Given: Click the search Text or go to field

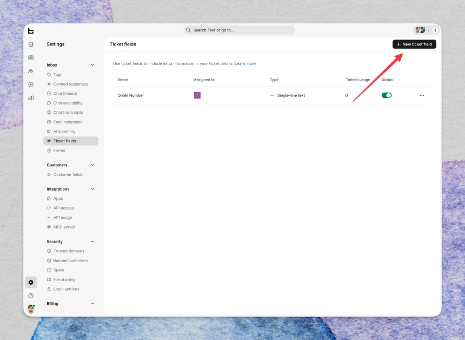Looking at the screenshot, I should coord(239,30).
